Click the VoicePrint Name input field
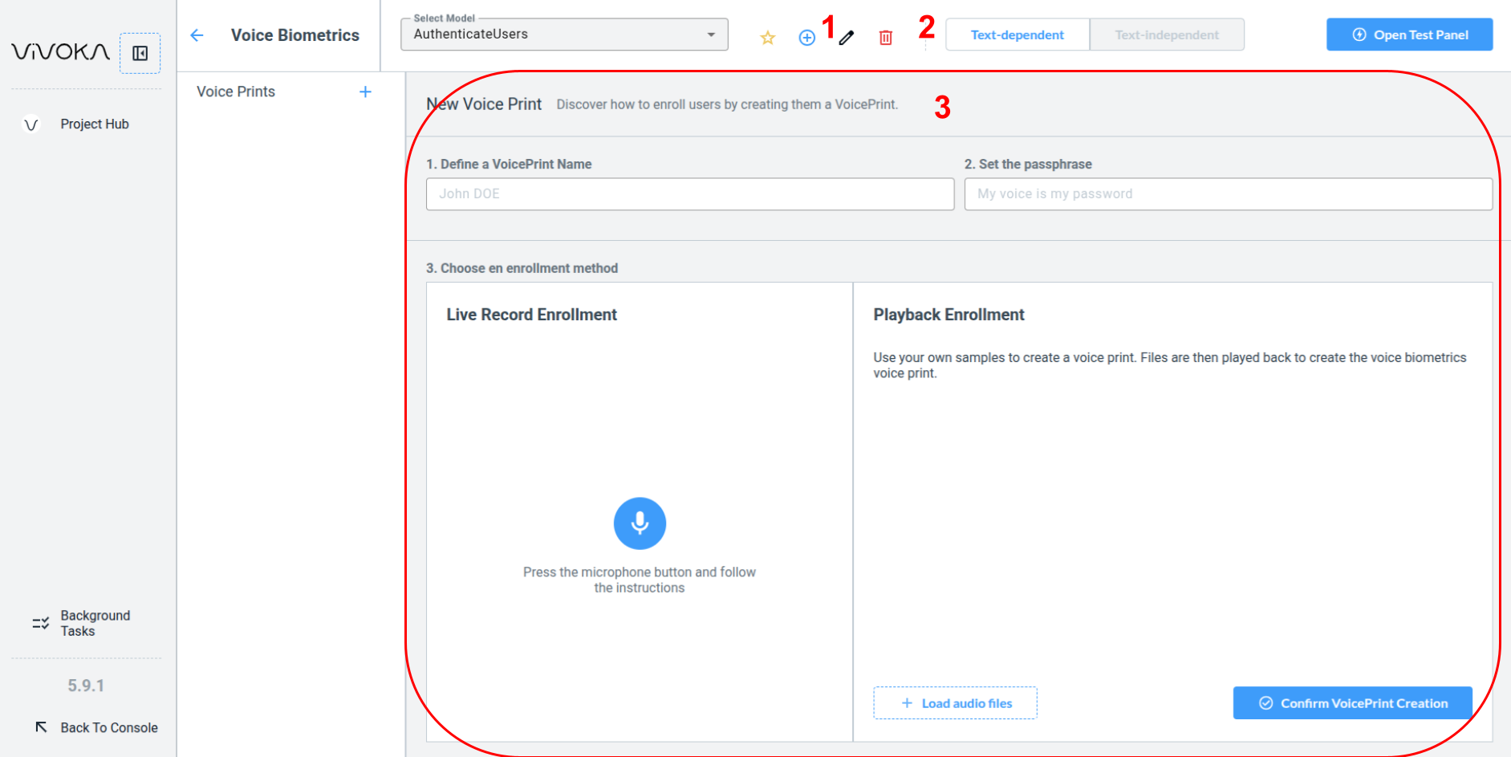The height and width of the screenshot is (757, 1511). (x=689, y=194)
